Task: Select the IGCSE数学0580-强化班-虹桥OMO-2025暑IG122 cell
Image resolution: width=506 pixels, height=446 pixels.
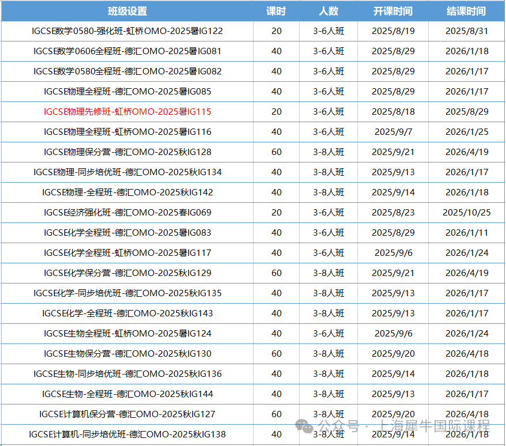Action: 127,31
